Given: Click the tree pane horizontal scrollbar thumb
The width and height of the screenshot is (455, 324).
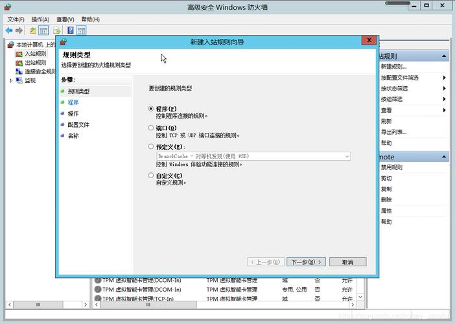Looking at the screenshot, I should (x=38, y=305).
